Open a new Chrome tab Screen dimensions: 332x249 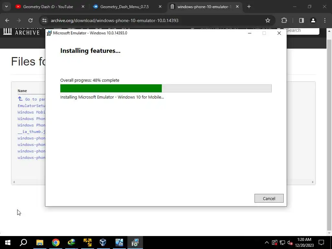[249, 7]
